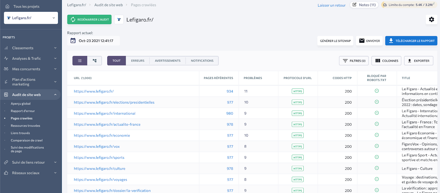Click the Audit de site web magnifier icon
440x193 pixels.
pyautogui.click(x=6, y=95)
